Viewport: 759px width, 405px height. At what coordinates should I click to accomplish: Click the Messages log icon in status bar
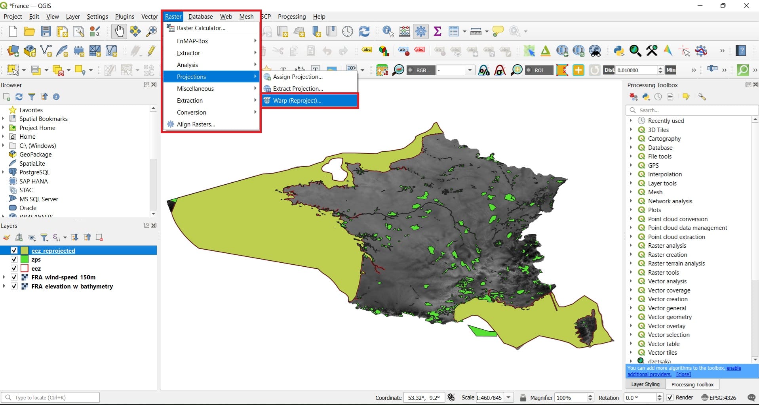point(751,397)
